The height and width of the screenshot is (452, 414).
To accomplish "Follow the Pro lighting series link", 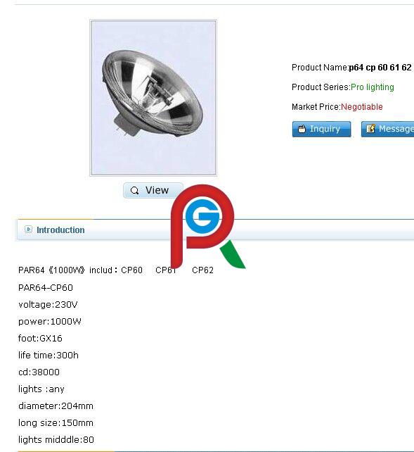I will pos(373,87).
